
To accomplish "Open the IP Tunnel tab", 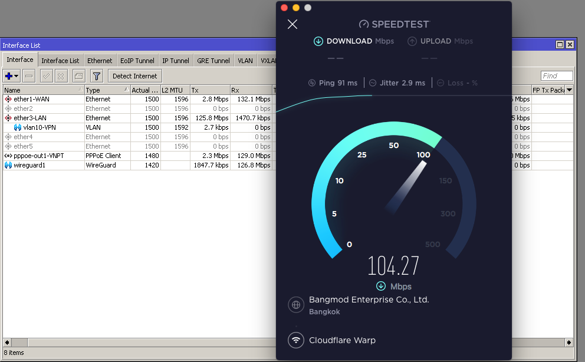I will (175, 60).
